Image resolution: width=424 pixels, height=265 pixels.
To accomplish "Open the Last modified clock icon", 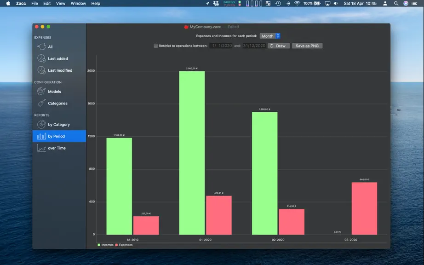I will 41,70.
